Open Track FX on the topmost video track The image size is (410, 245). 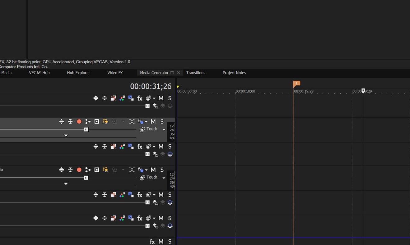tap(140, 98)
